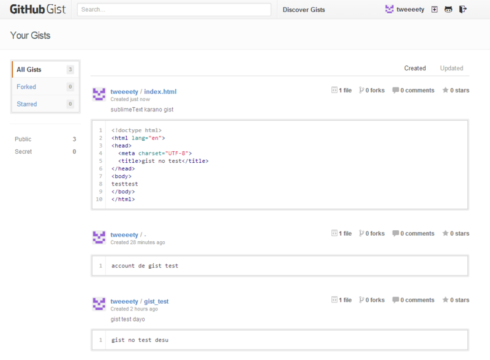This screenshot has width=490, height=360.
Task: Click 'sublimeText karano gist' description
Action: [x=142, y=110]
